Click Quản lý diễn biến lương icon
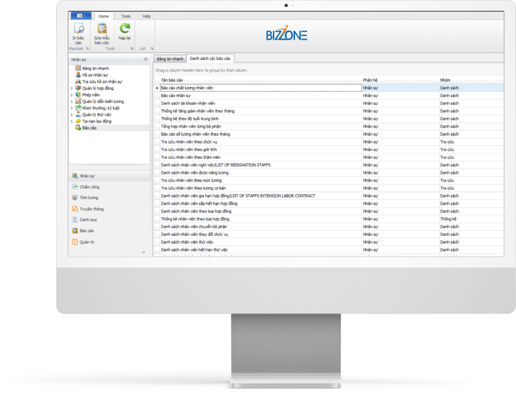 [x=78, y=101]
